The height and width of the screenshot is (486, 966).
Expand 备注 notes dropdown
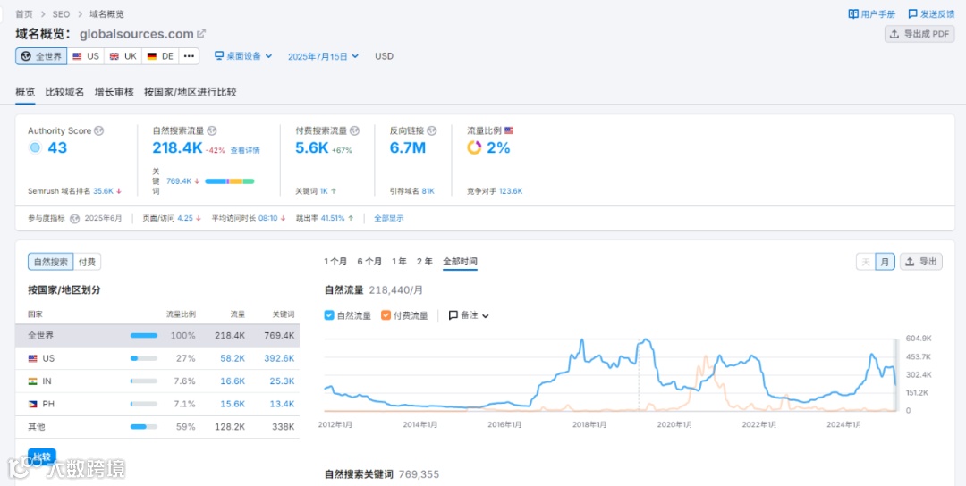[x=469, y=315]
